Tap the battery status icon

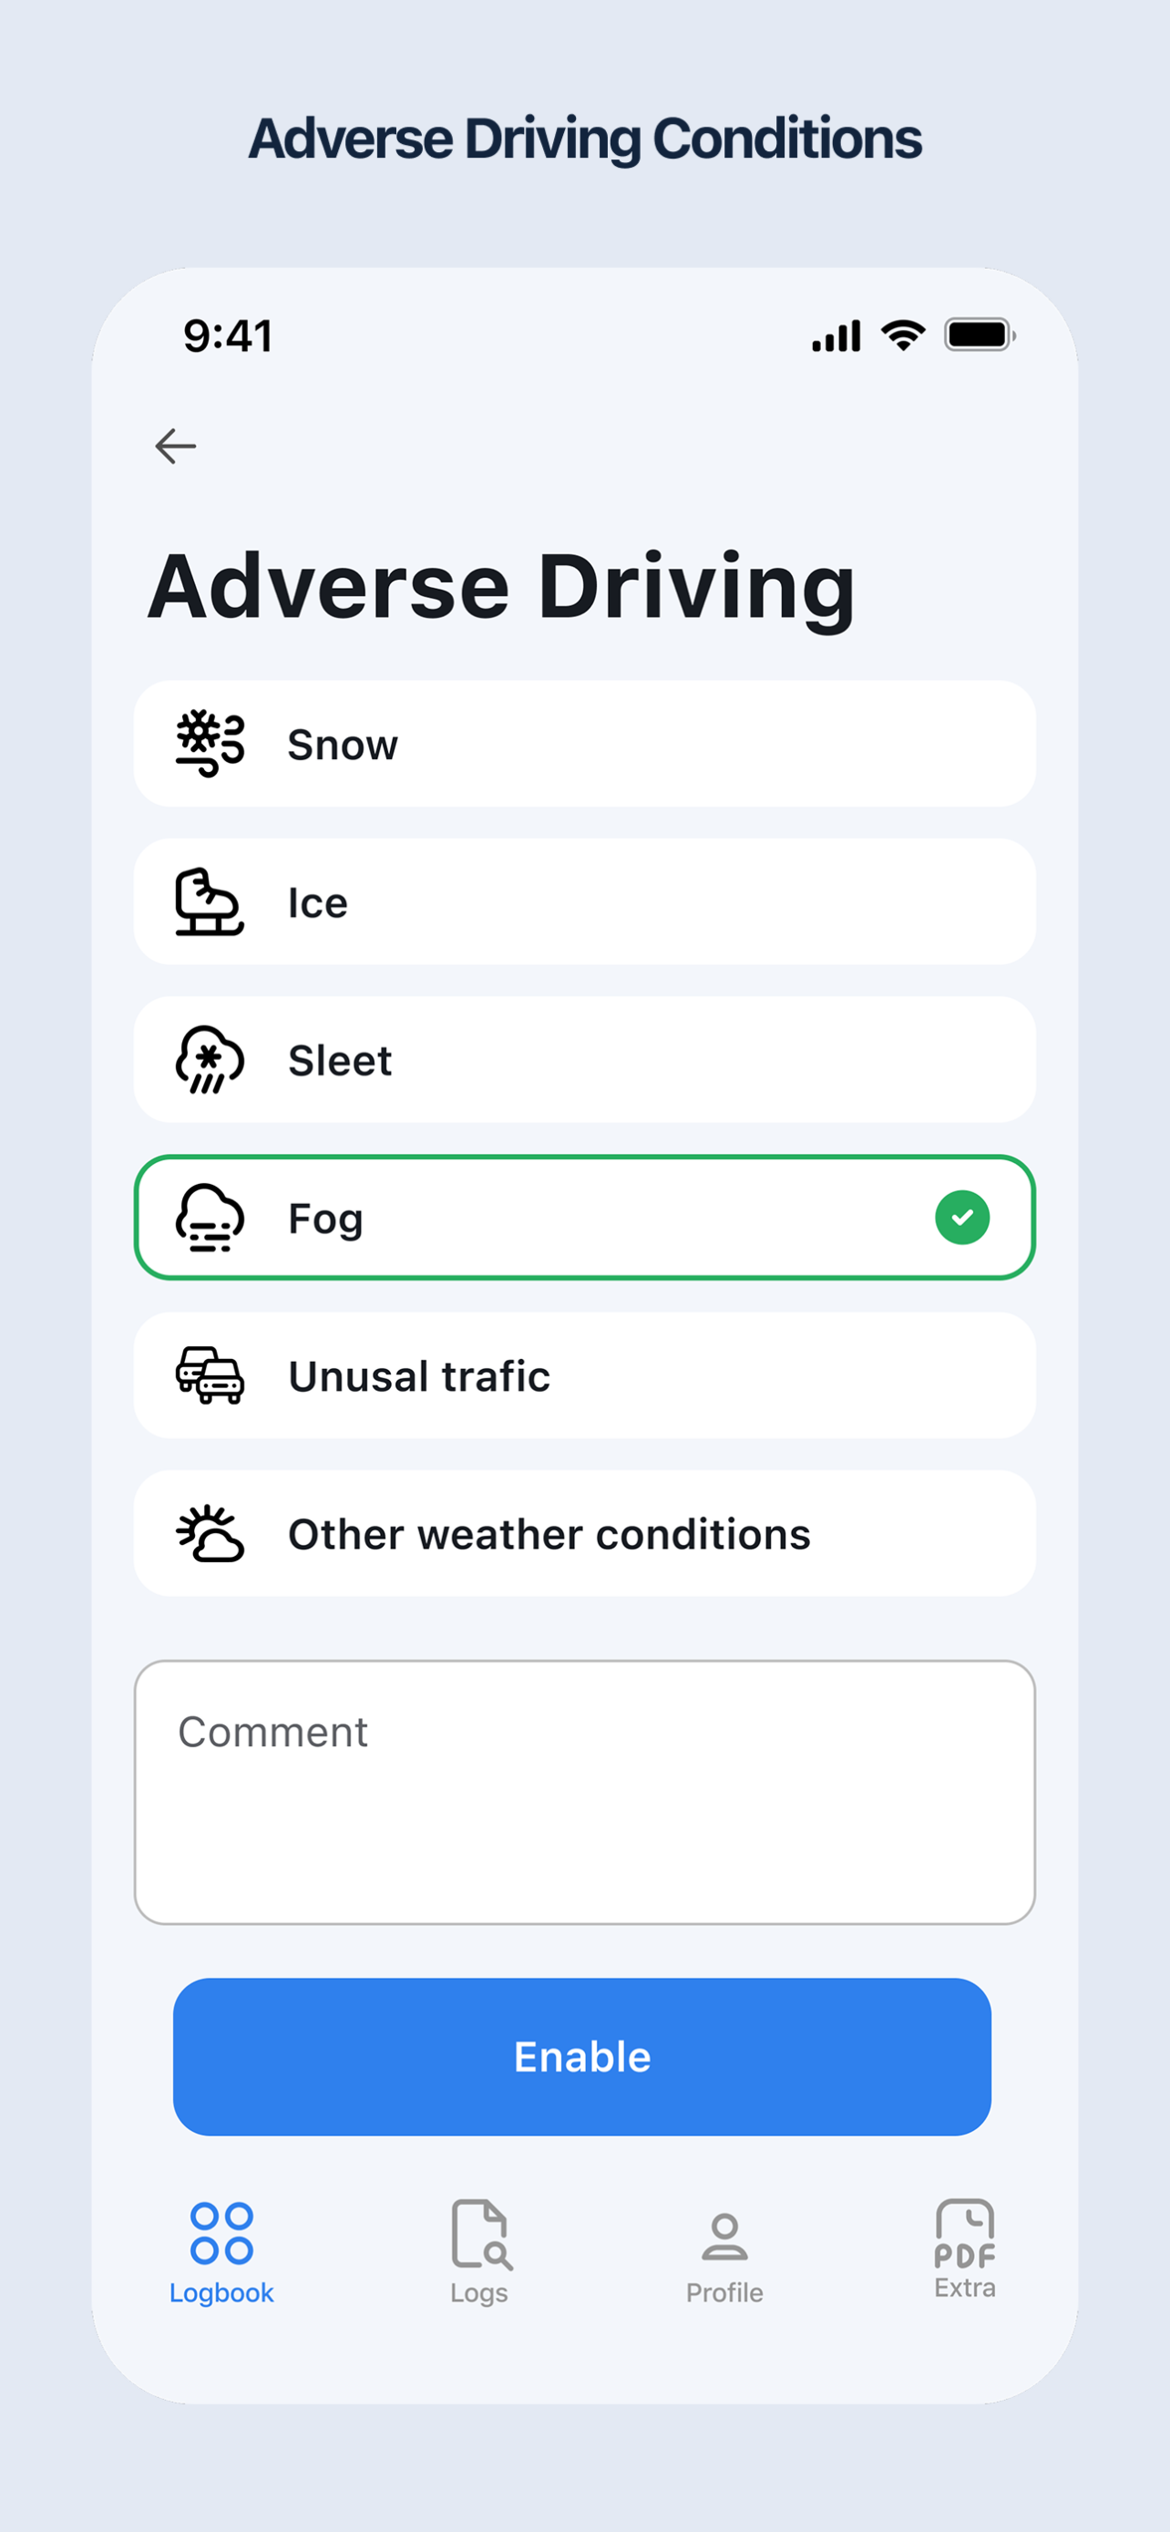click(x=980, y=335)
